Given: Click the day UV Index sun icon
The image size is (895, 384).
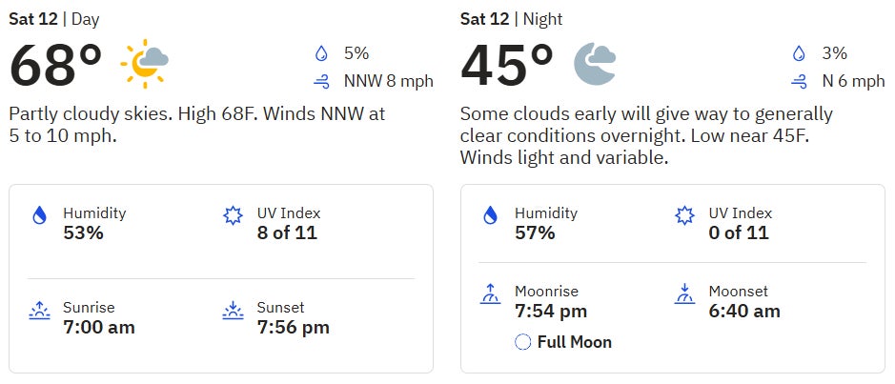Looking at the screenshot, I should click(232, 215).
